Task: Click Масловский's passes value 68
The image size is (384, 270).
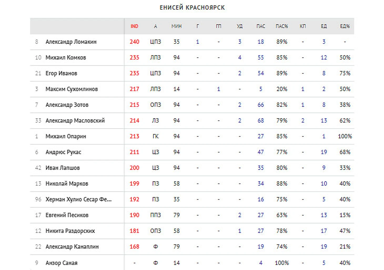Action: pos(261,121)
